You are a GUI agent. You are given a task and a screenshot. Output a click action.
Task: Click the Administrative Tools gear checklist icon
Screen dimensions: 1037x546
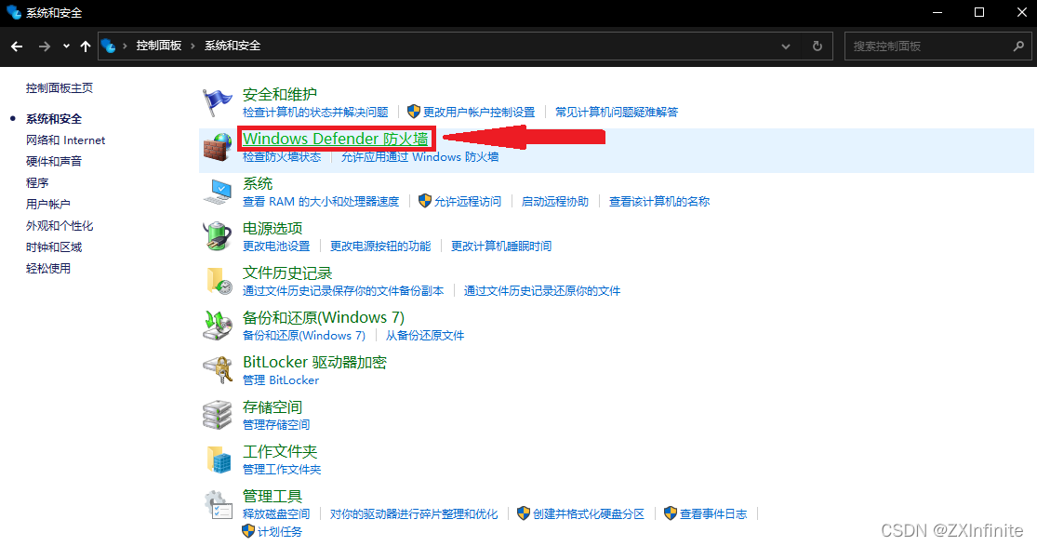(218, 504)
